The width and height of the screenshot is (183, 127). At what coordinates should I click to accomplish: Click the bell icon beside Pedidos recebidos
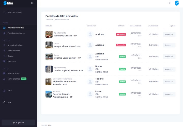pyautogui.click(x=4, y=33)
